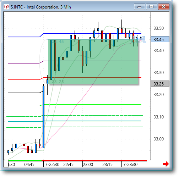Click the 22:45 time axis label
The width and height of the screenshot is (179, 177).
(x=69, y=165)
